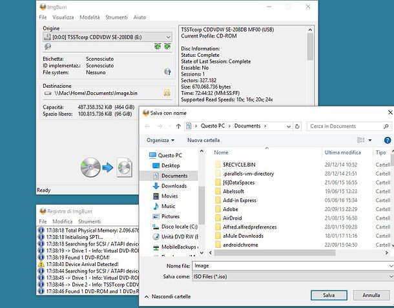Select the AirDroid folder
This screenshot has width=394, height=308.
pos(229,218)
